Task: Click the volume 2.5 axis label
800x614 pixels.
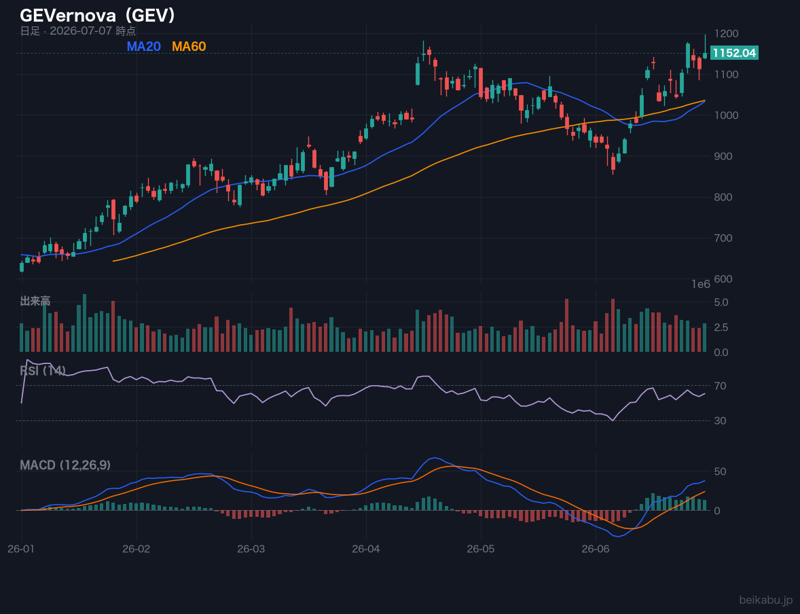Action: point(721,327)
